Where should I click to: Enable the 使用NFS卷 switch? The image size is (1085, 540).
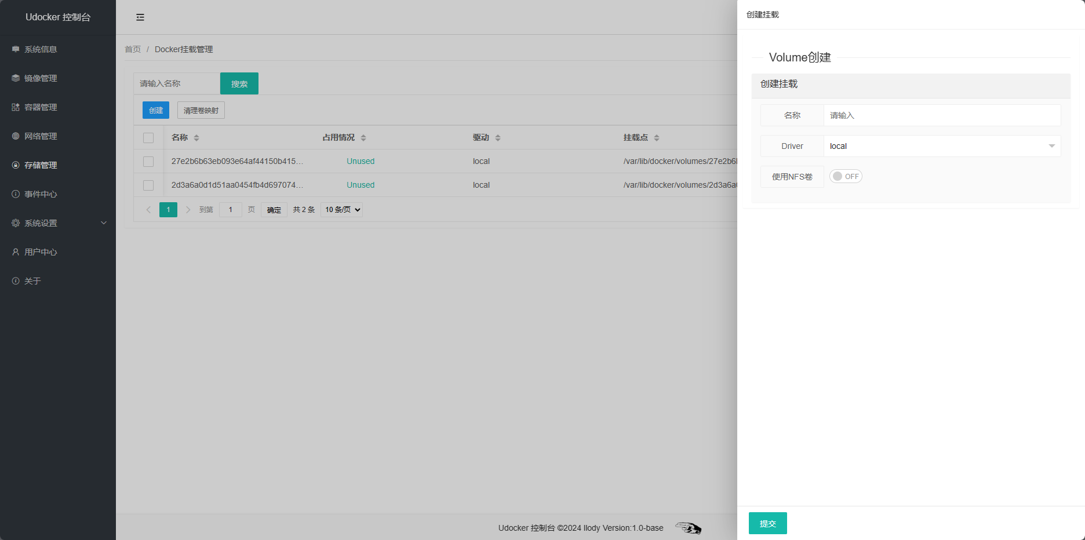tap(846, 176)
